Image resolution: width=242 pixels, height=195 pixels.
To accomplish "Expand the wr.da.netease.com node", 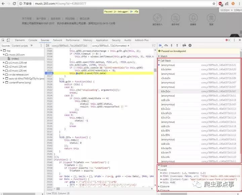I will [x=4, y=75].
